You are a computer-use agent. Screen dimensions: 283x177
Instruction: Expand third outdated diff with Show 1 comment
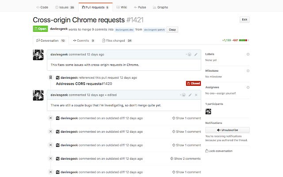click(187, 145)
